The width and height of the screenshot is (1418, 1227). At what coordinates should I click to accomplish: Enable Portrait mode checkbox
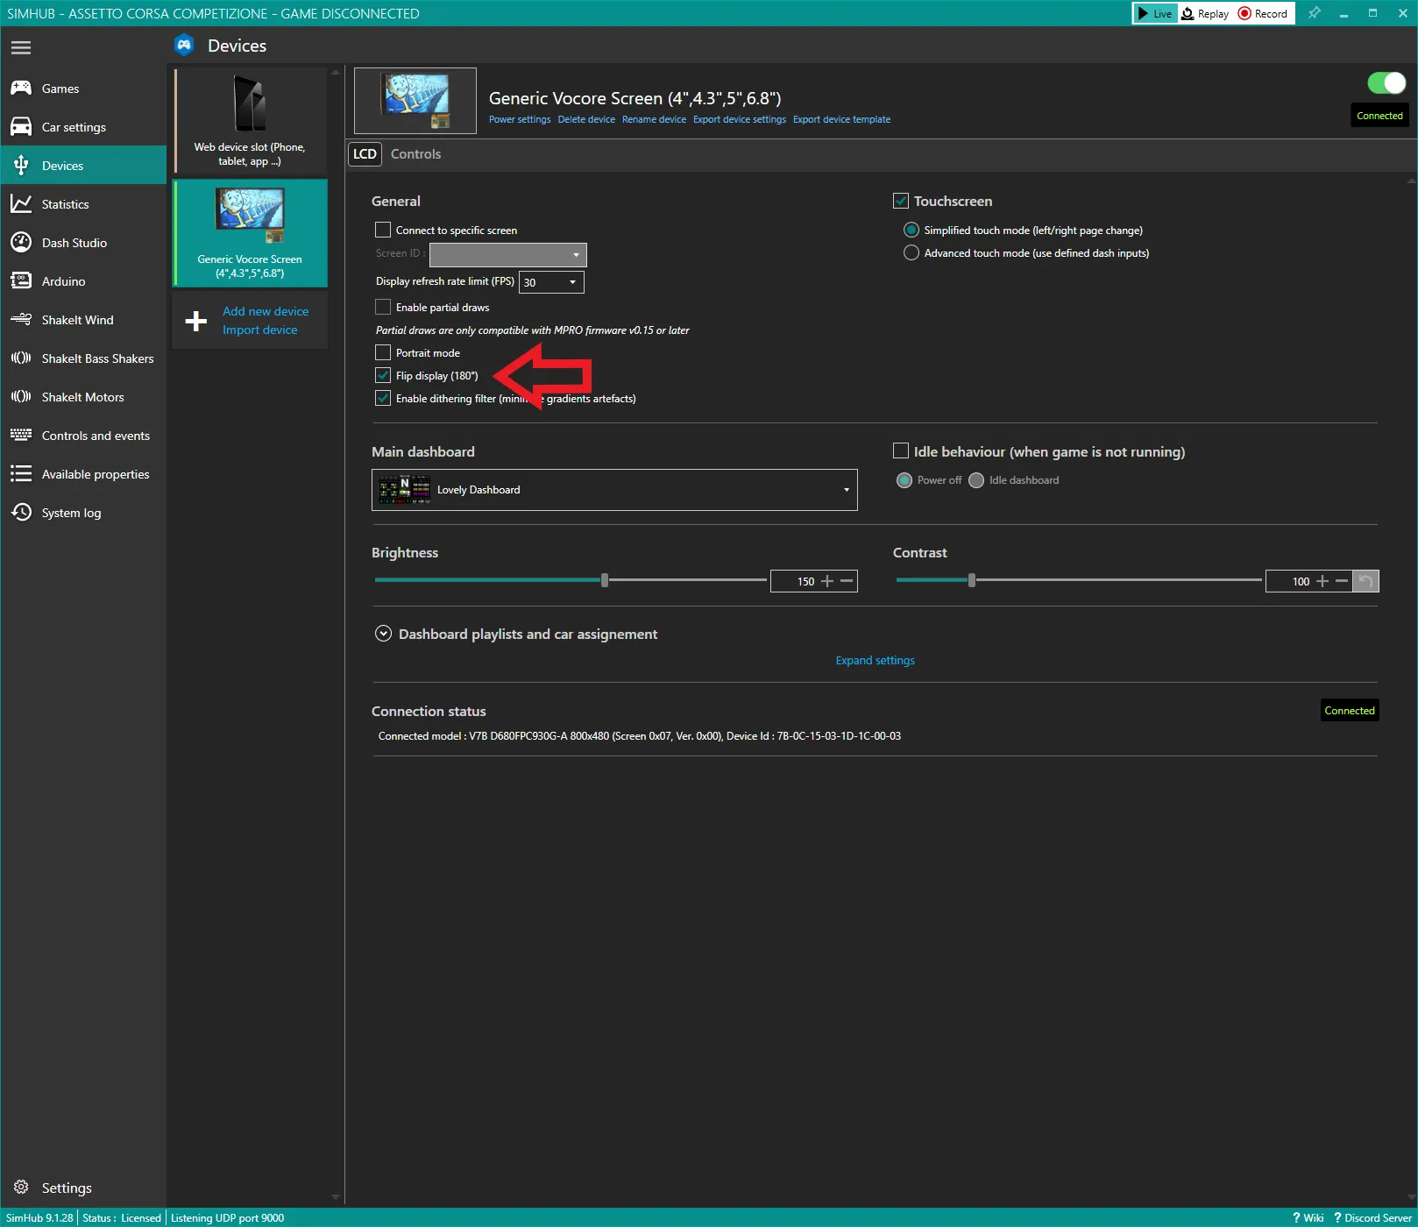(383, 352)
